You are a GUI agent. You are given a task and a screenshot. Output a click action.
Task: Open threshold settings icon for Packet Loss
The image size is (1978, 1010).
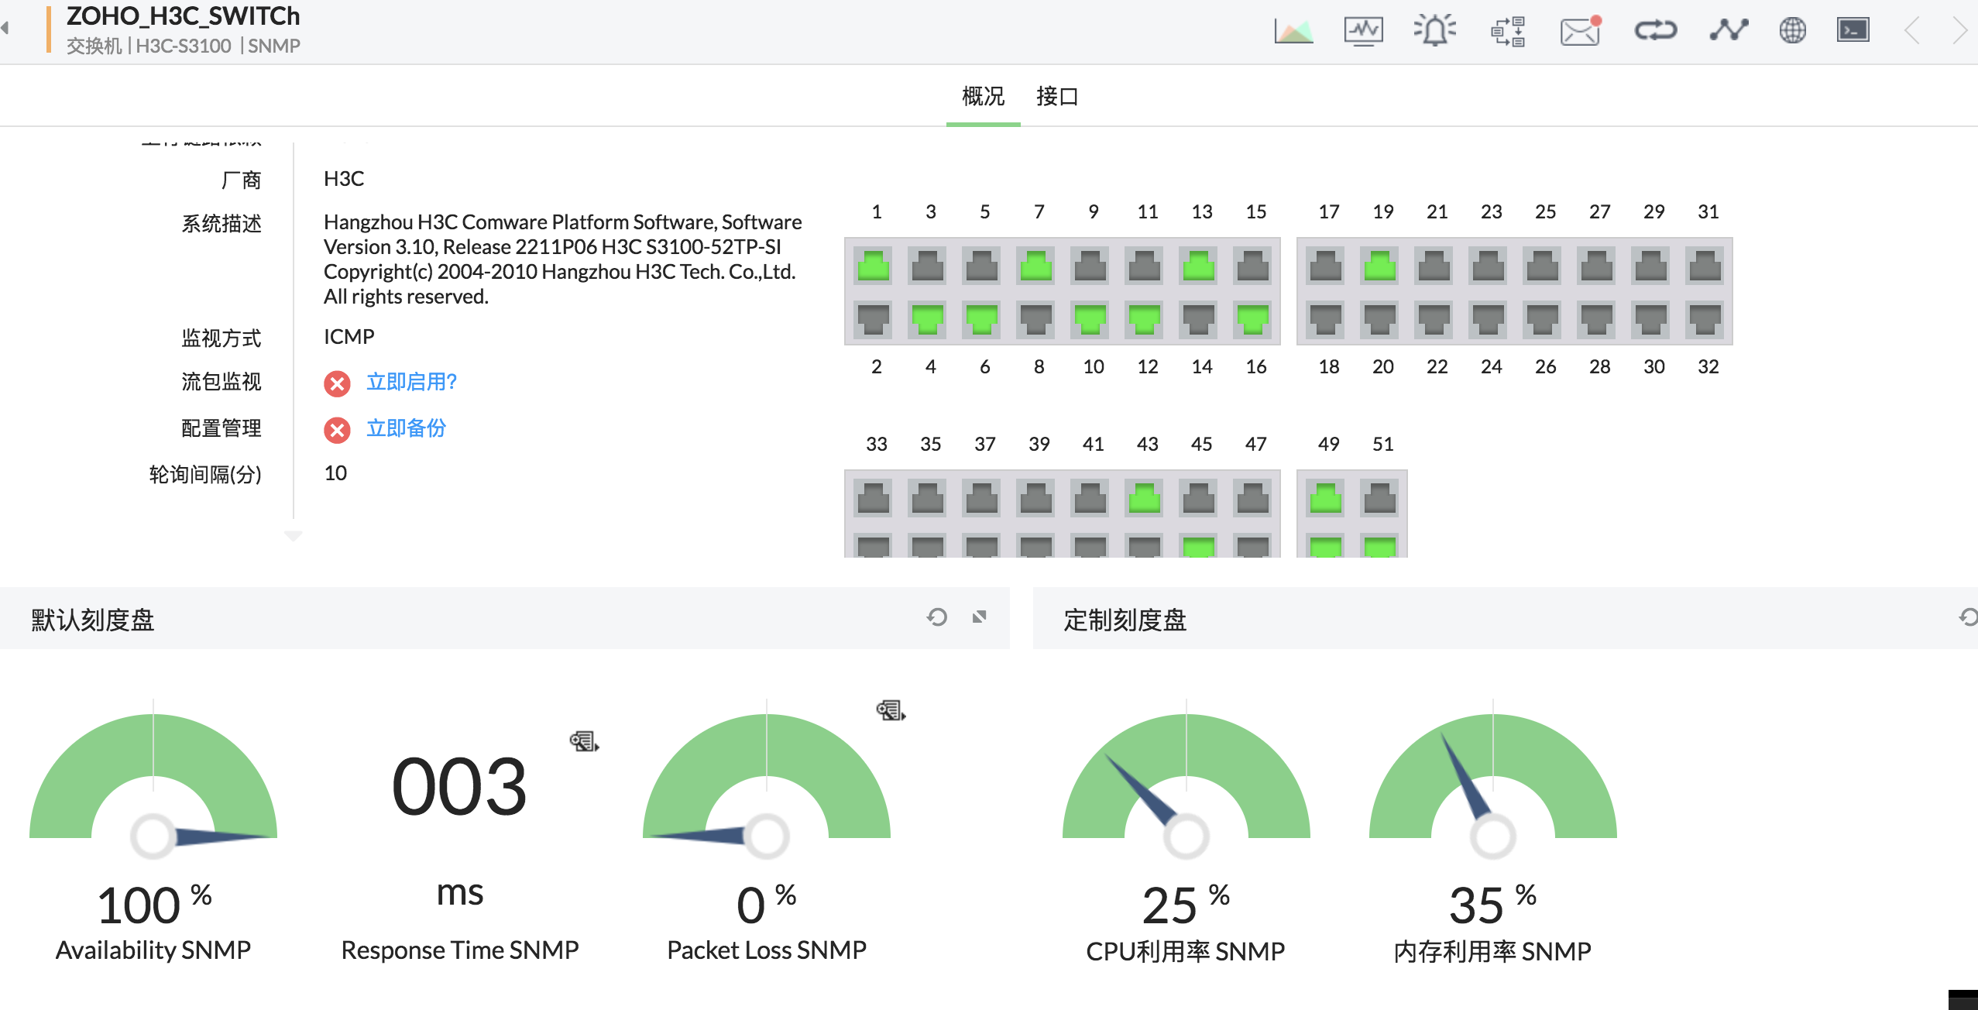tap(891, 710)
